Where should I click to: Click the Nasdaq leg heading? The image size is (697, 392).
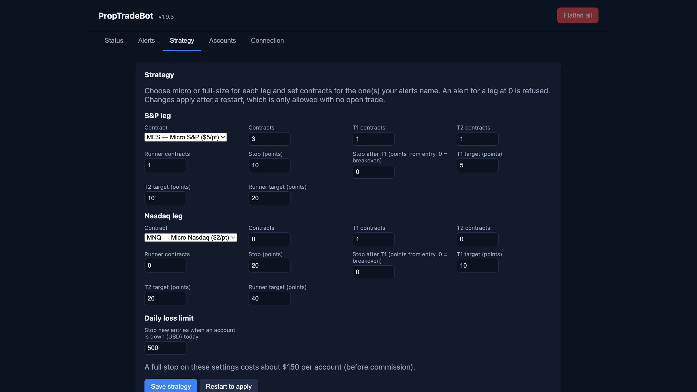pyautogui.click(x=163, y=216)
